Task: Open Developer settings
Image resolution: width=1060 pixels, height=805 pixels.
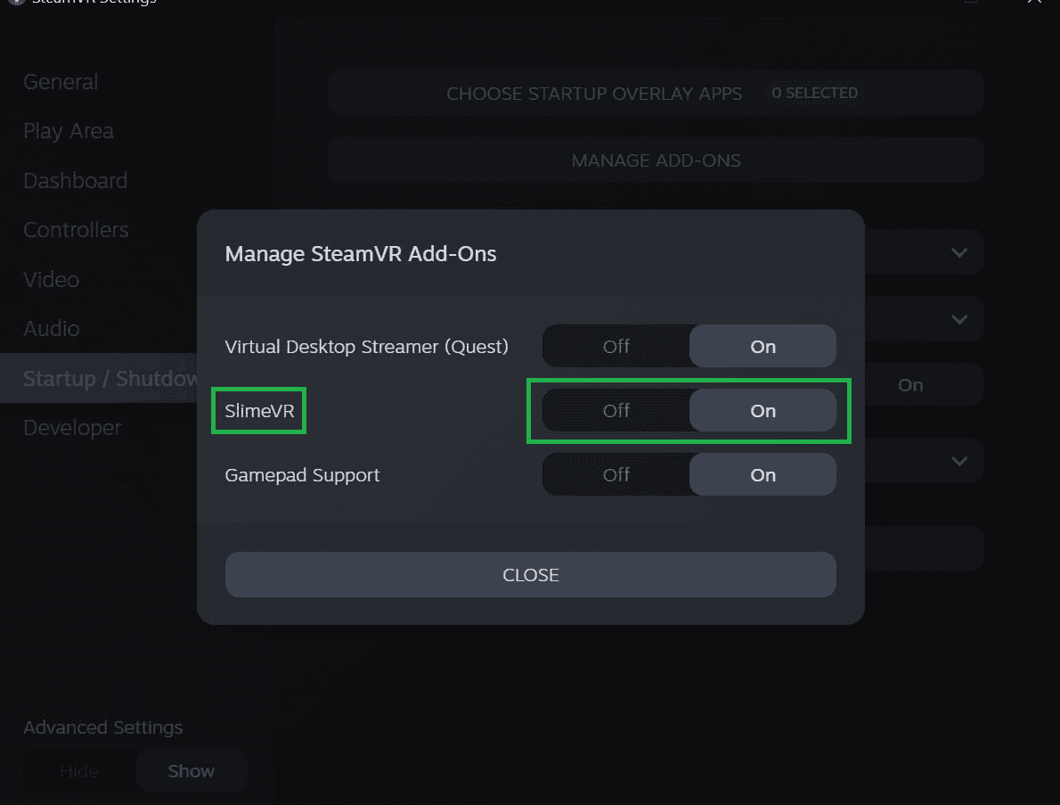Action: point(71,427)
